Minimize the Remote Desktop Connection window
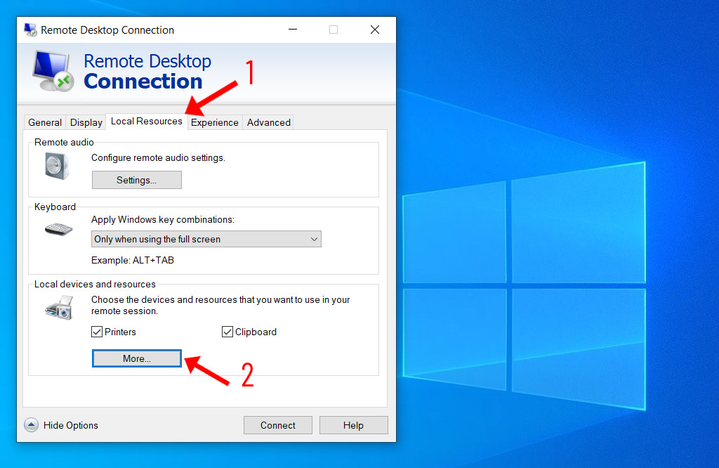The width and height of the screenshot is (719, 468). coord(293,30)
